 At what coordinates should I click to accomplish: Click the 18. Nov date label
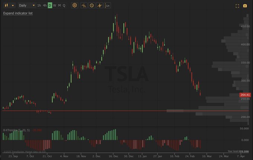[x=81, y=156]
